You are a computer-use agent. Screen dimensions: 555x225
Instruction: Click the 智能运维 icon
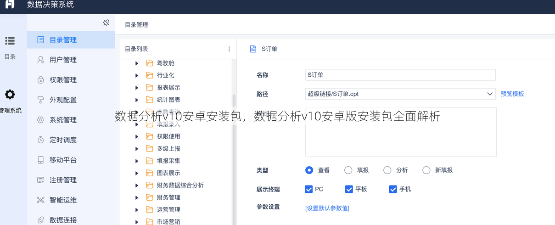(40, 200)
